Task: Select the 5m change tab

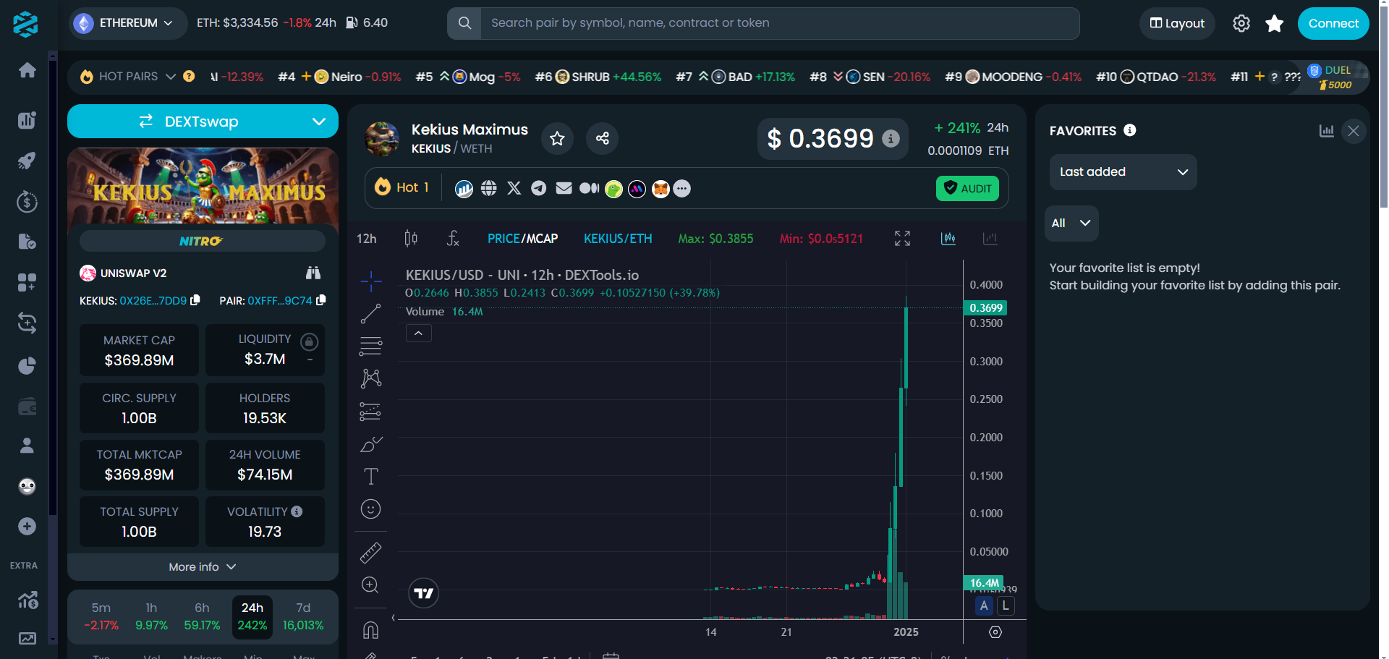Action: (101, 616)
